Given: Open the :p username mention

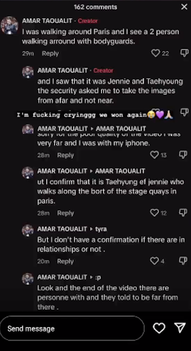Looking at the screenshot, I should 98,278.
